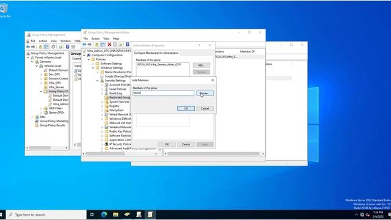Screen dimensions: 391x220
Task: Click Browse button in Add Member dialog
Action: (205, 93)
